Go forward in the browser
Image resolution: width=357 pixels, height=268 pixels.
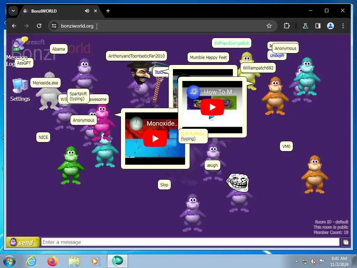26,26
